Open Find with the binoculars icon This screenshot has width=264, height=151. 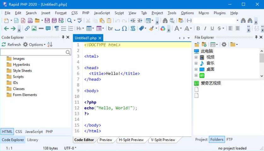(x=165, y=20)
